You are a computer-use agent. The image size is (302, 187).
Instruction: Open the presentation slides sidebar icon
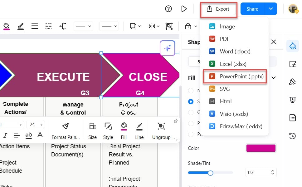click(293, 100)
